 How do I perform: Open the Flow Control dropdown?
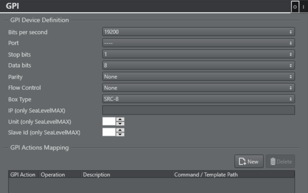198,88
